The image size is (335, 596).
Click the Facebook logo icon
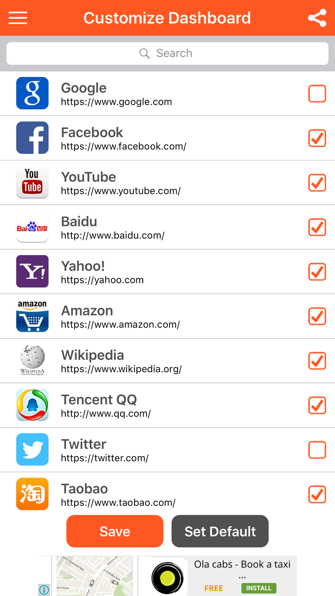pos(32,138)
